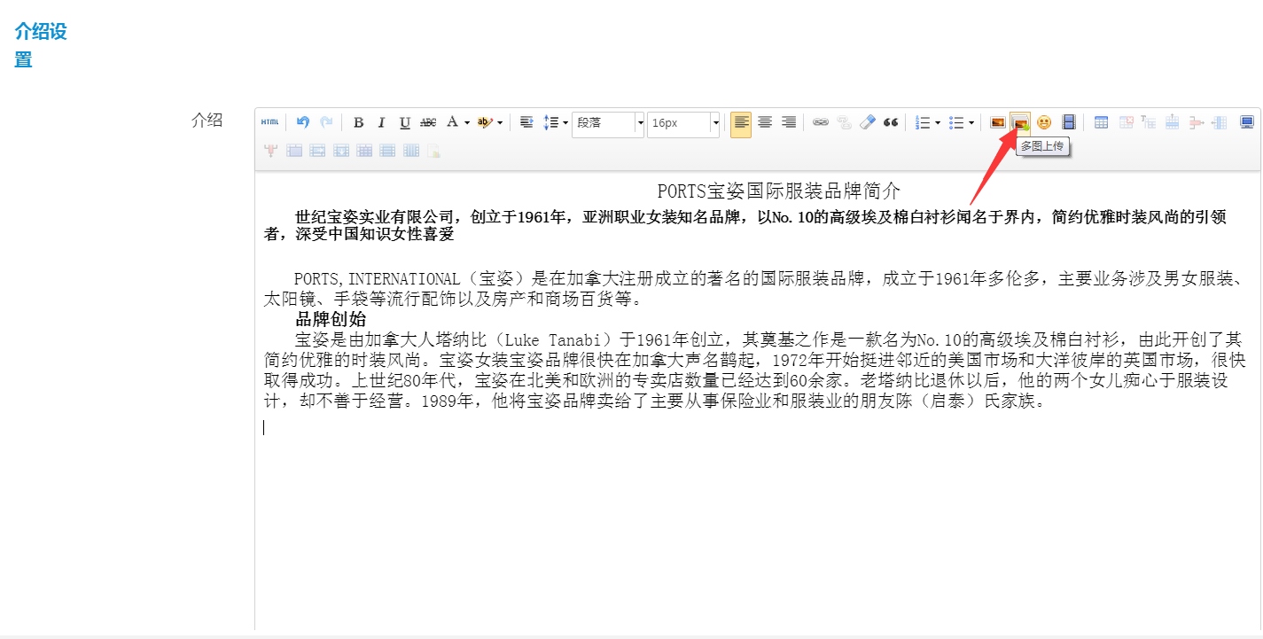Toggle strikethrough formatting
The width and height of the screenshot is (1263, 639).
pyautogui.click(x=428, y=122)
